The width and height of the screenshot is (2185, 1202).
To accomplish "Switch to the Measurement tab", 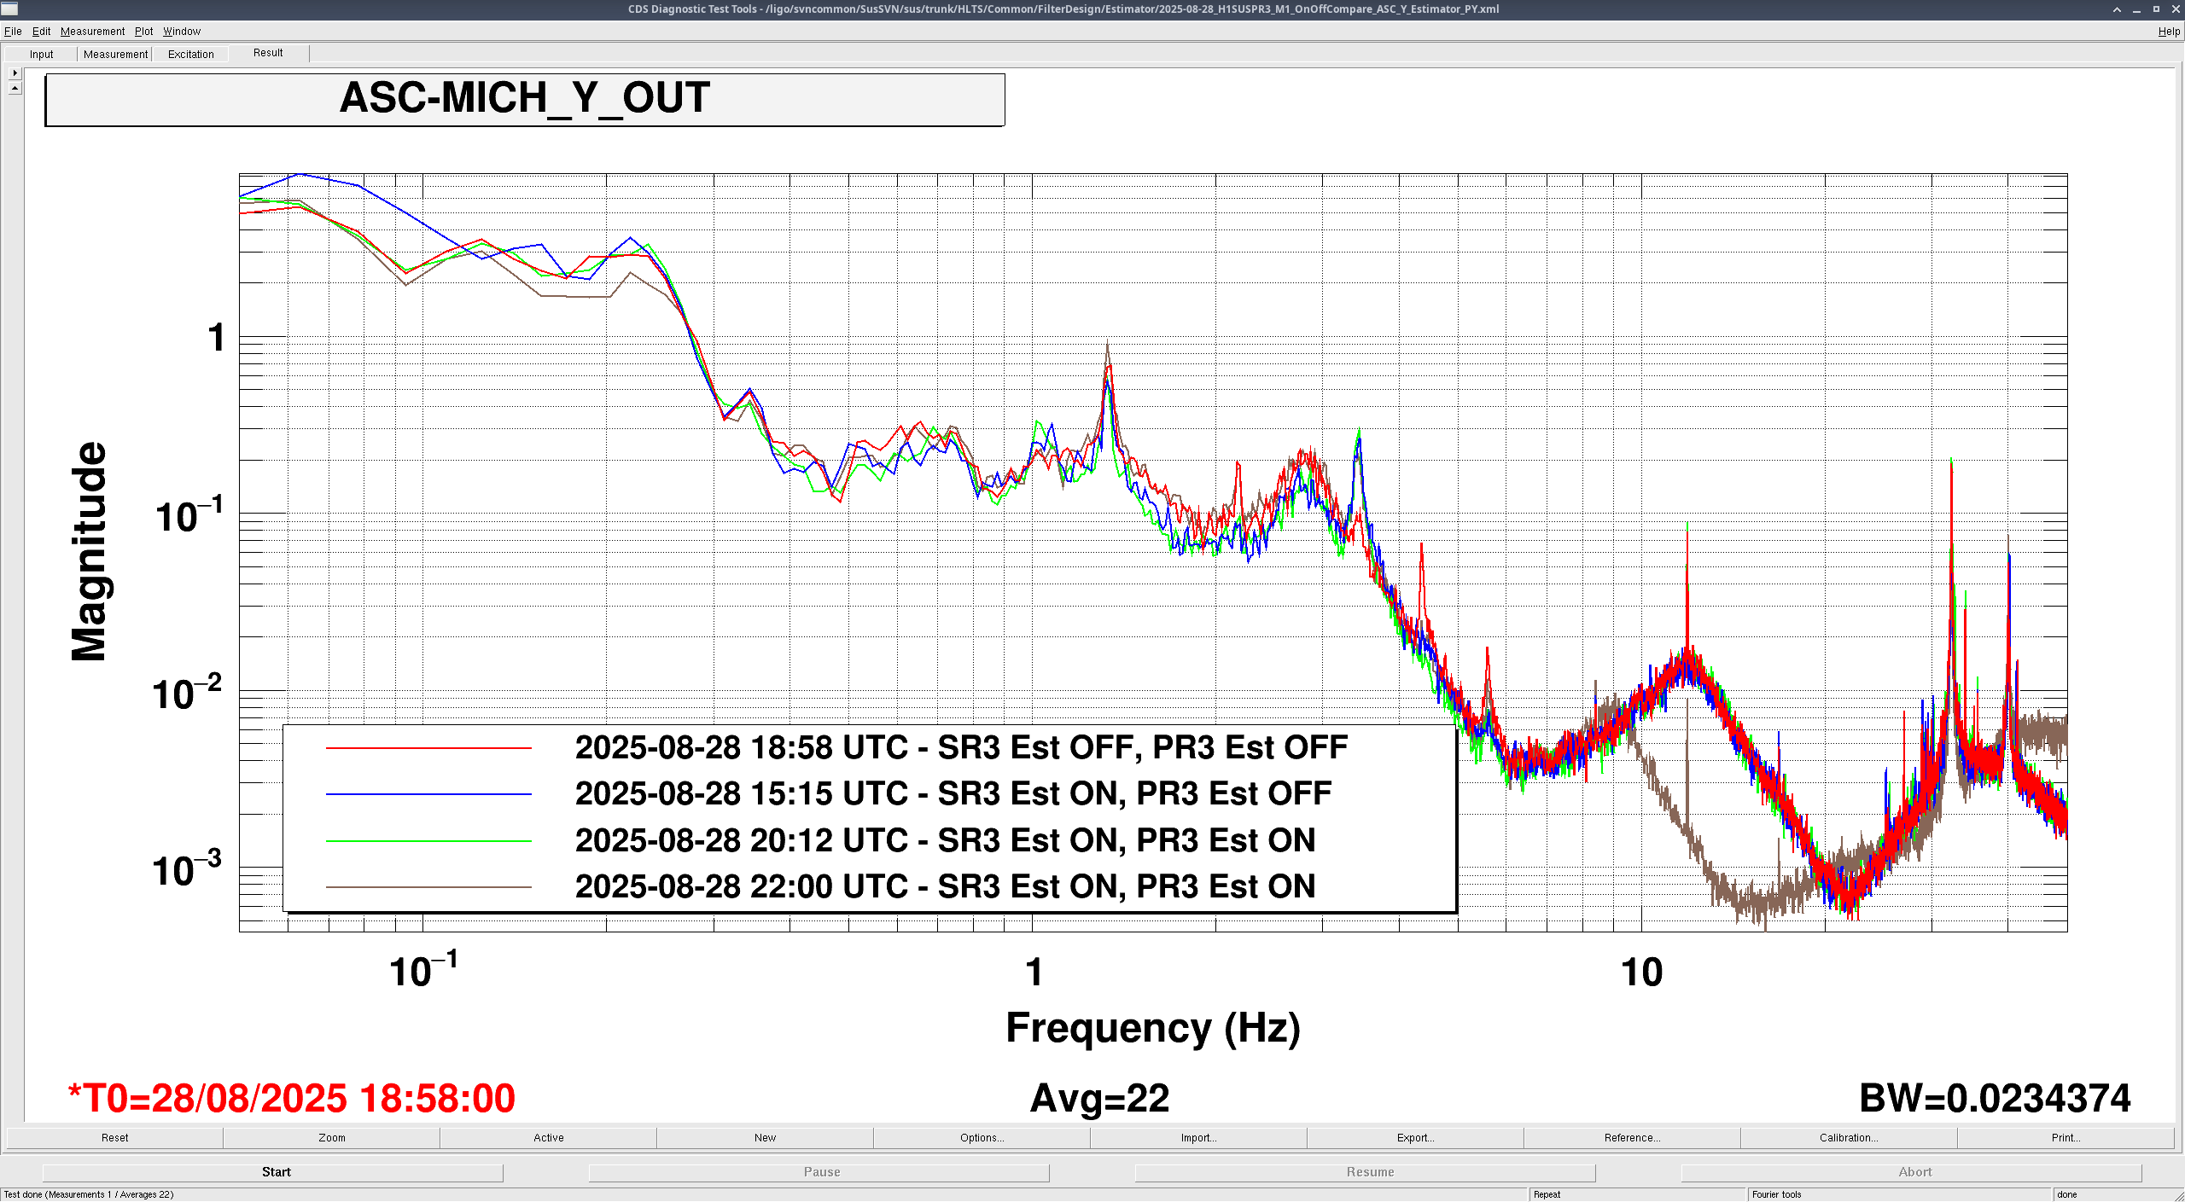I will [115, 54].
